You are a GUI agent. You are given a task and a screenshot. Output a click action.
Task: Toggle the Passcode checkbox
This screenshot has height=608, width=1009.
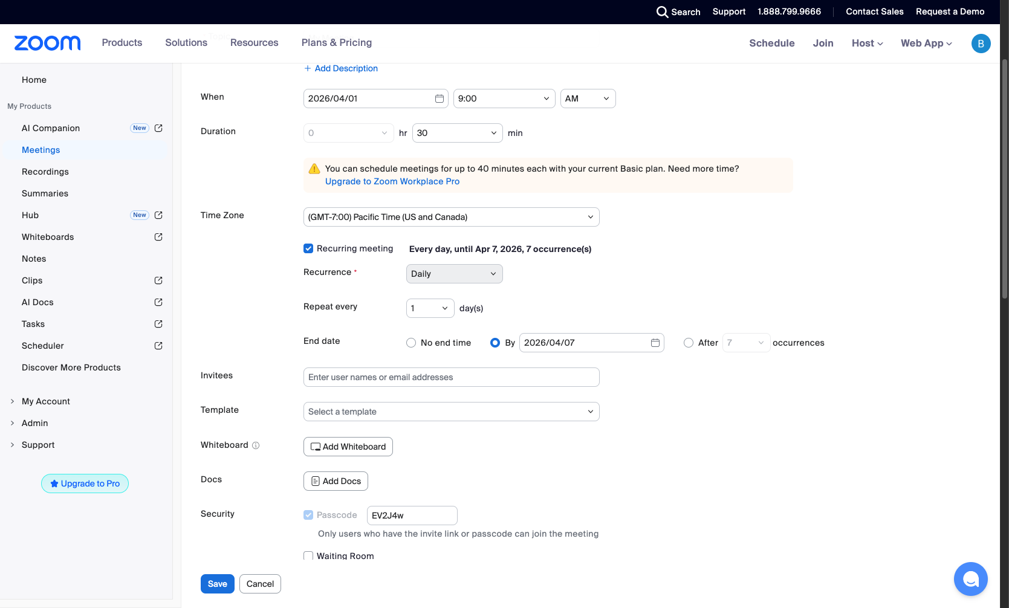(x=308, y=515)
